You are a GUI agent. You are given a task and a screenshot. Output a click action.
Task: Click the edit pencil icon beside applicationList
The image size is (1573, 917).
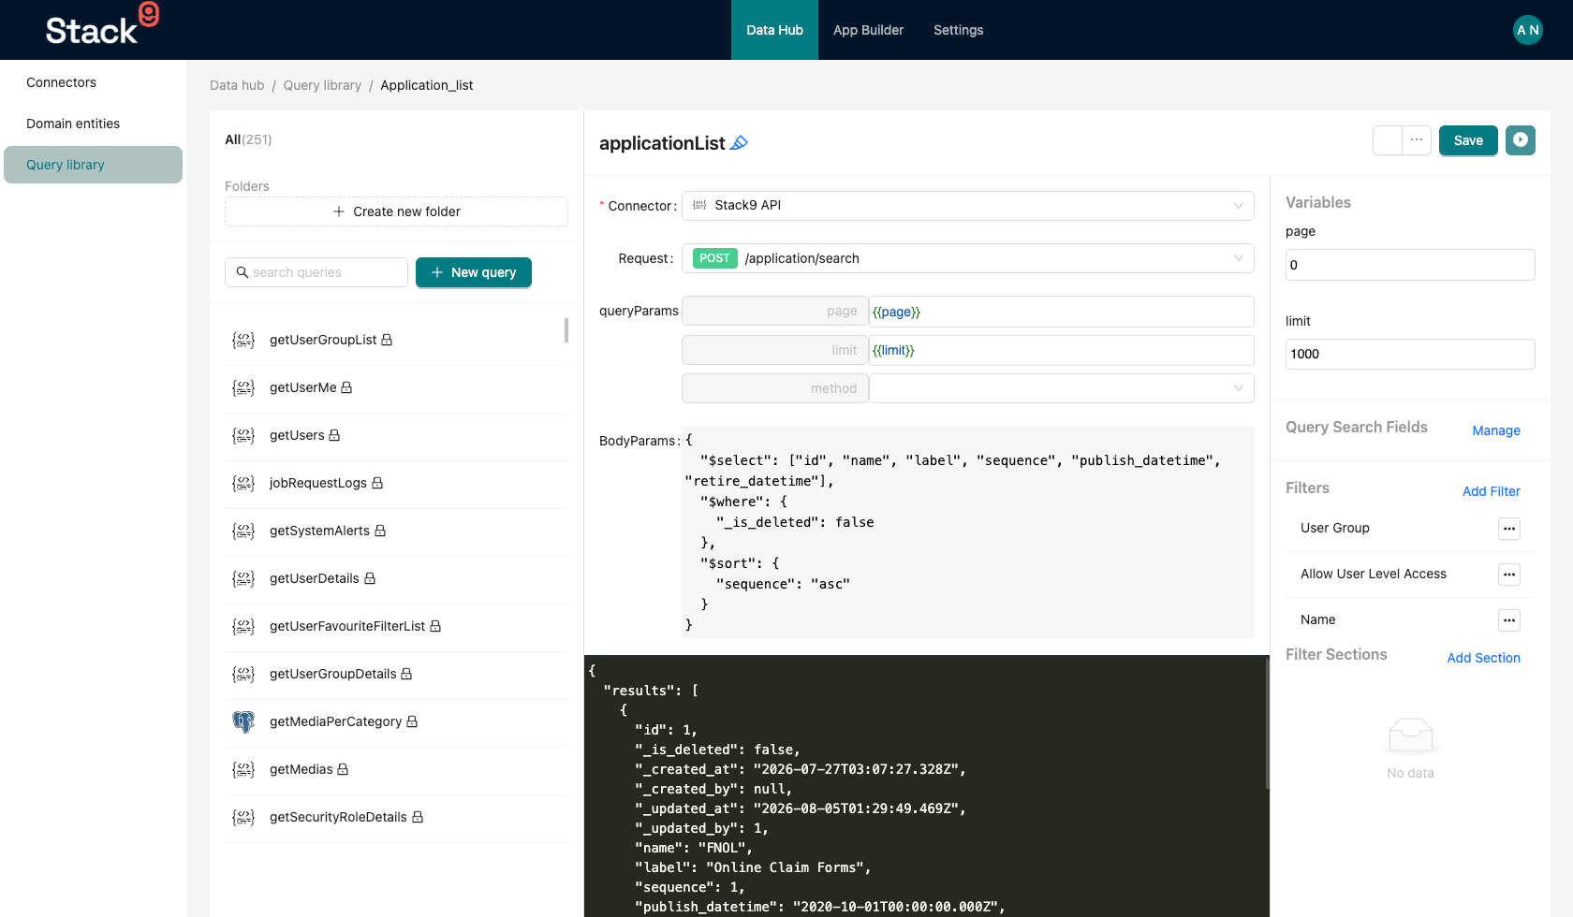739,143
